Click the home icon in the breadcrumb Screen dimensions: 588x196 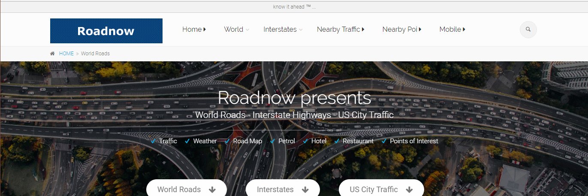click(x=52, y=54)
